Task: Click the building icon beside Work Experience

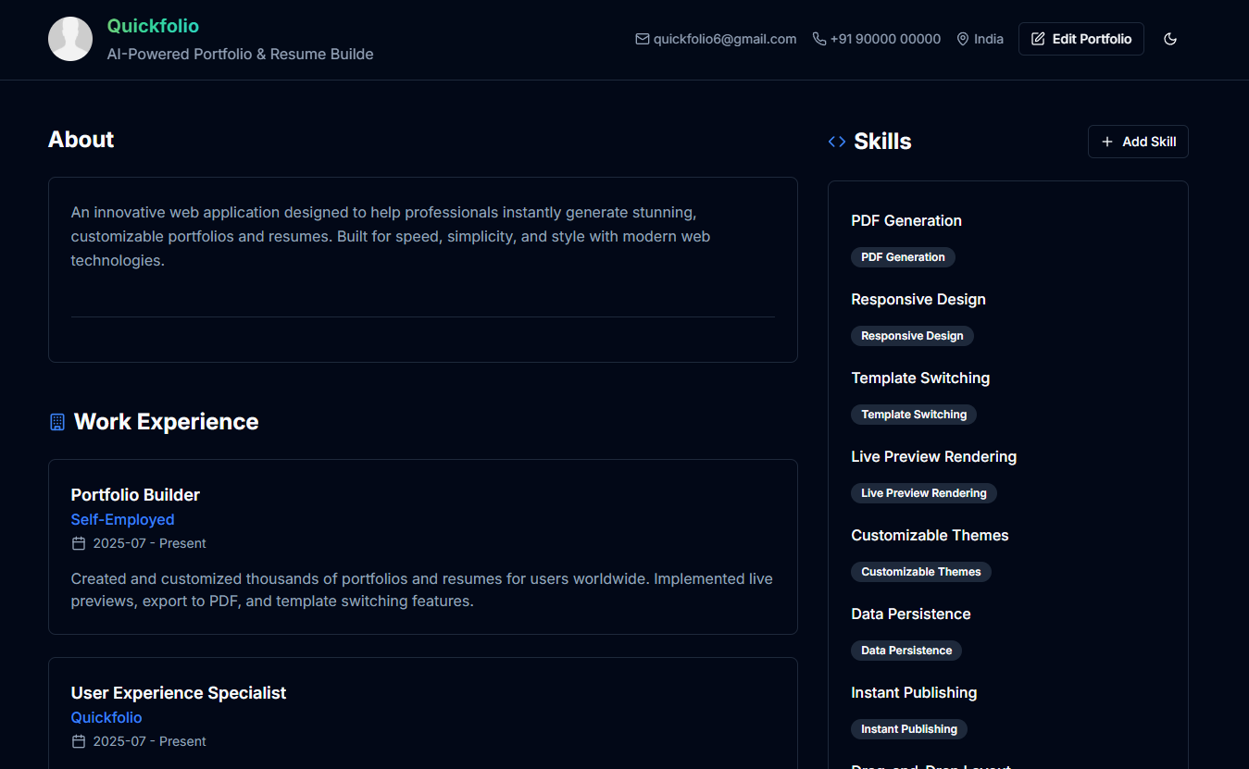Action: [x=57, y=422]
